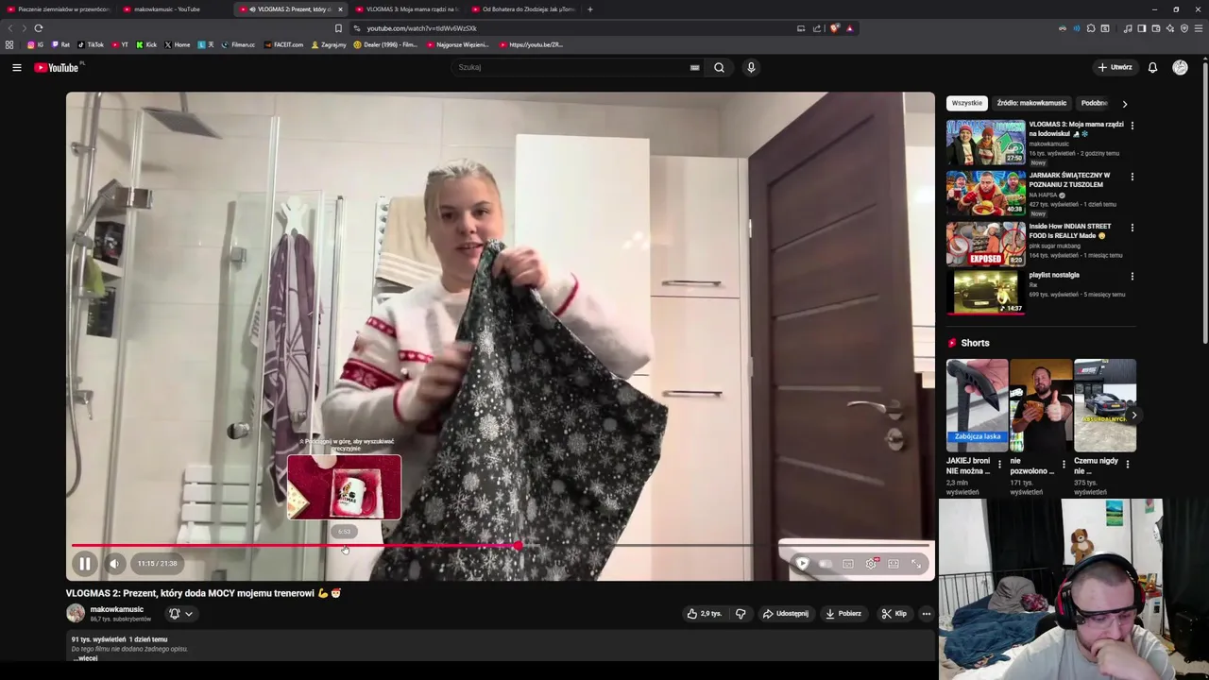The image size is (1209, 680).
Task: Open VLOGMAS 3 video thumbnail
Action: pos(985,143)
